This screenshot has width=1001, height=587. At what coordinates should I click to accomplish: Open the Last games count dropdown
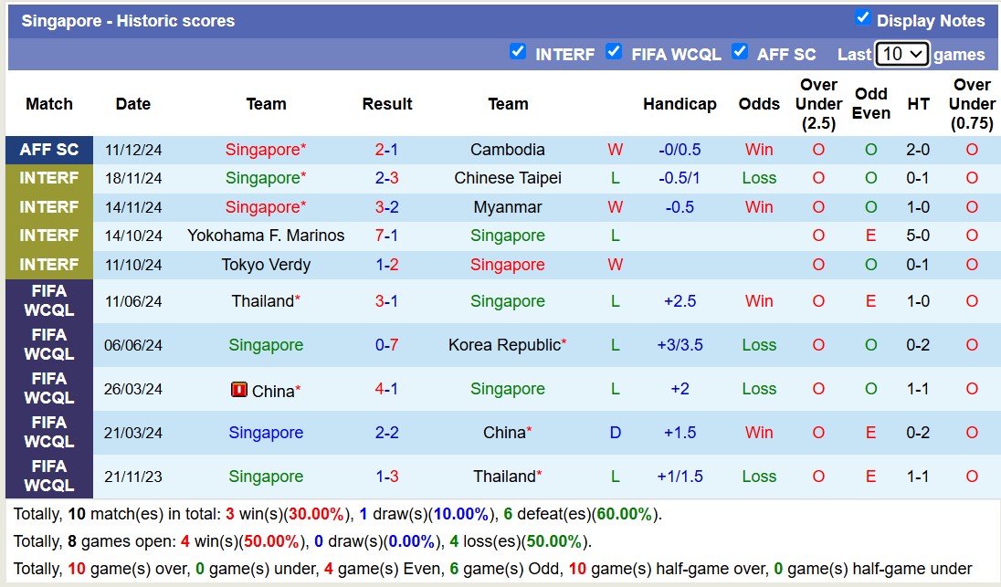pyautogui.click(x=901, y=54)
